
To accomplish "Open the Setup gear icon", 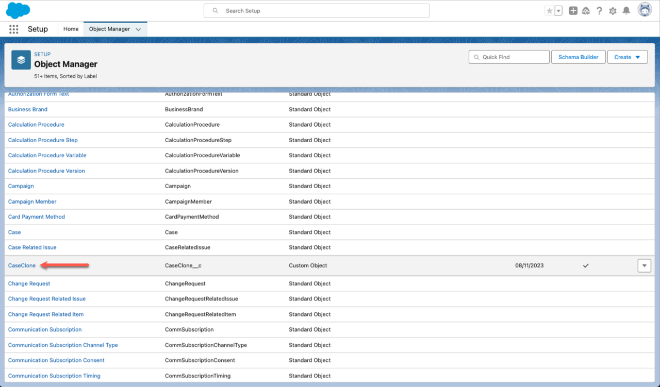I will [613, 11].
